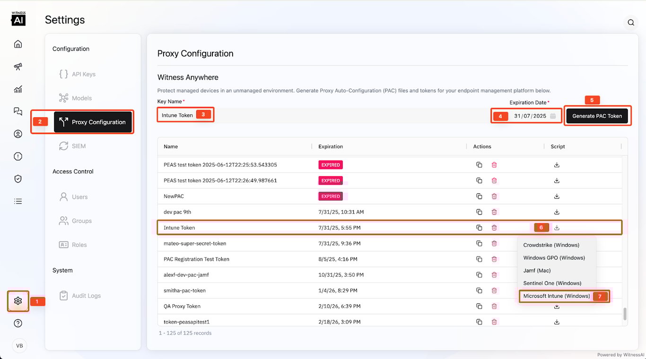Open the Settings gear icon
This screenshot has width=646, height=359.
[x=18, y=301]
